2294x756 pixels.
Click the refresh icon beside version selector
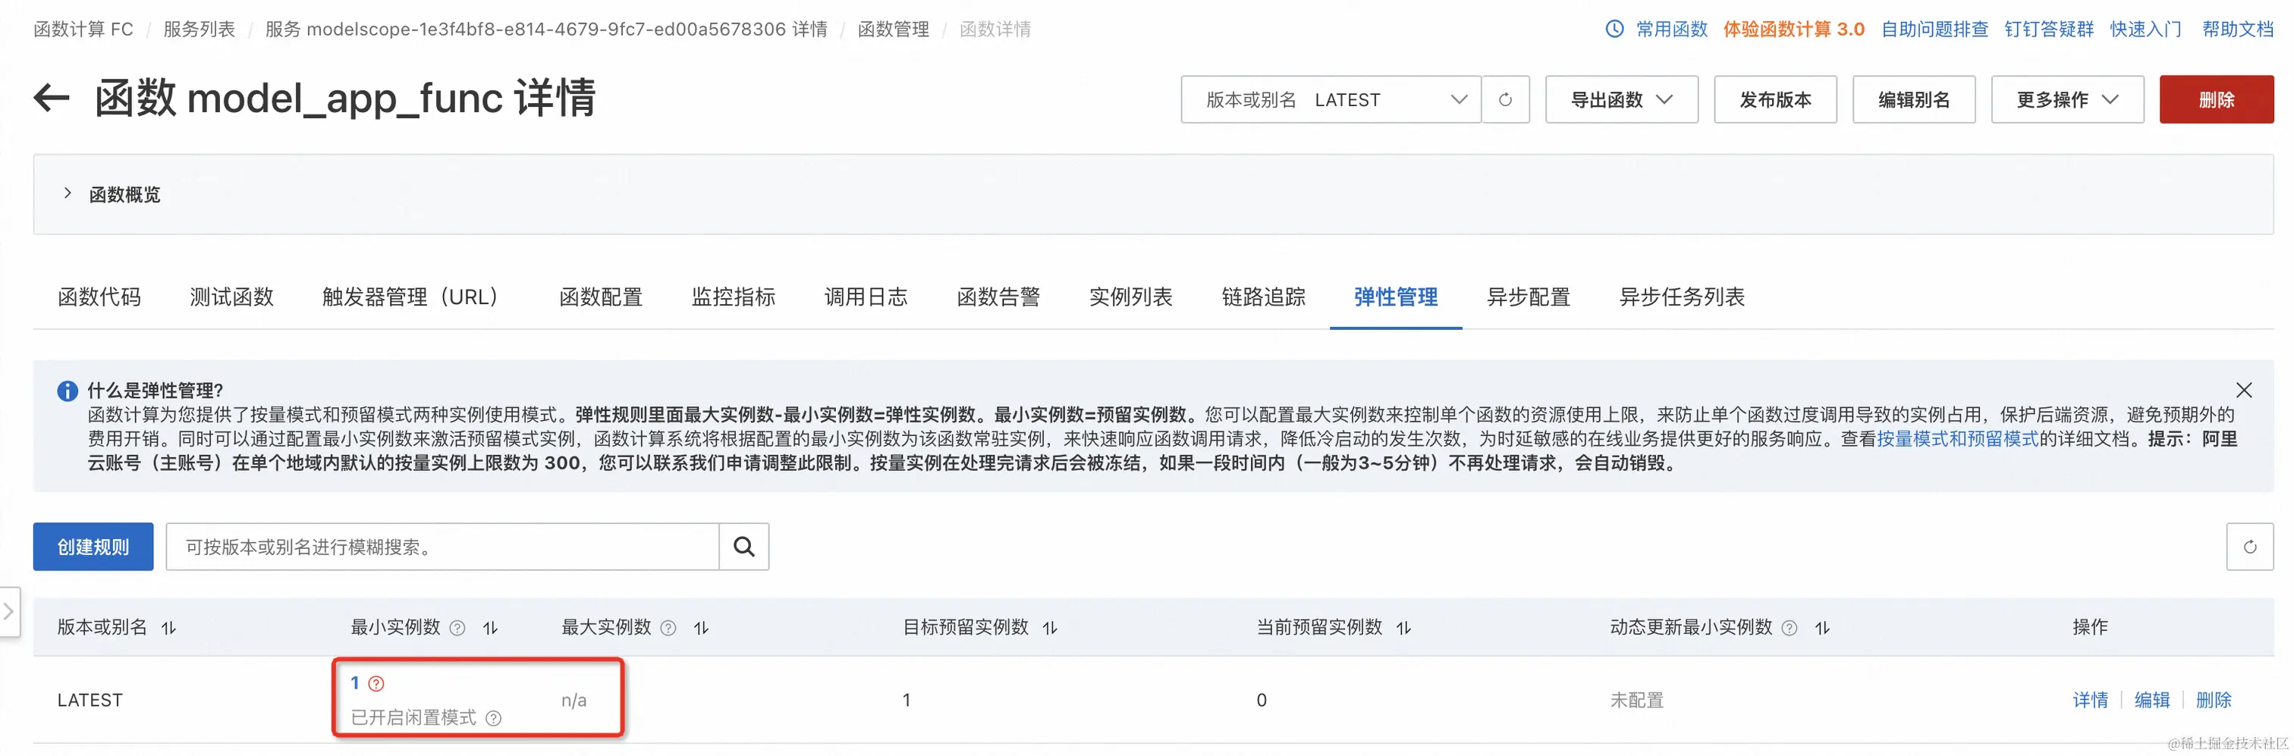coord(1505,100)
